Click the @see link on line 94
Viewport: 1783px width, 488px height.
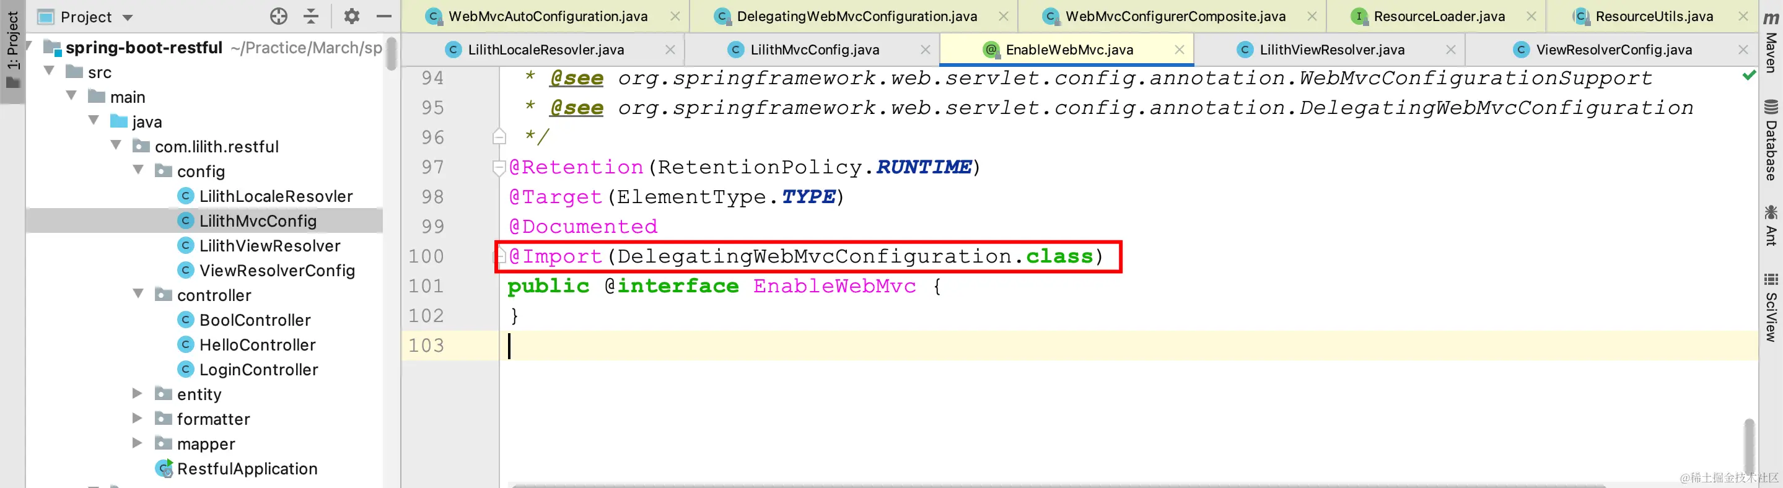(576, 78)
